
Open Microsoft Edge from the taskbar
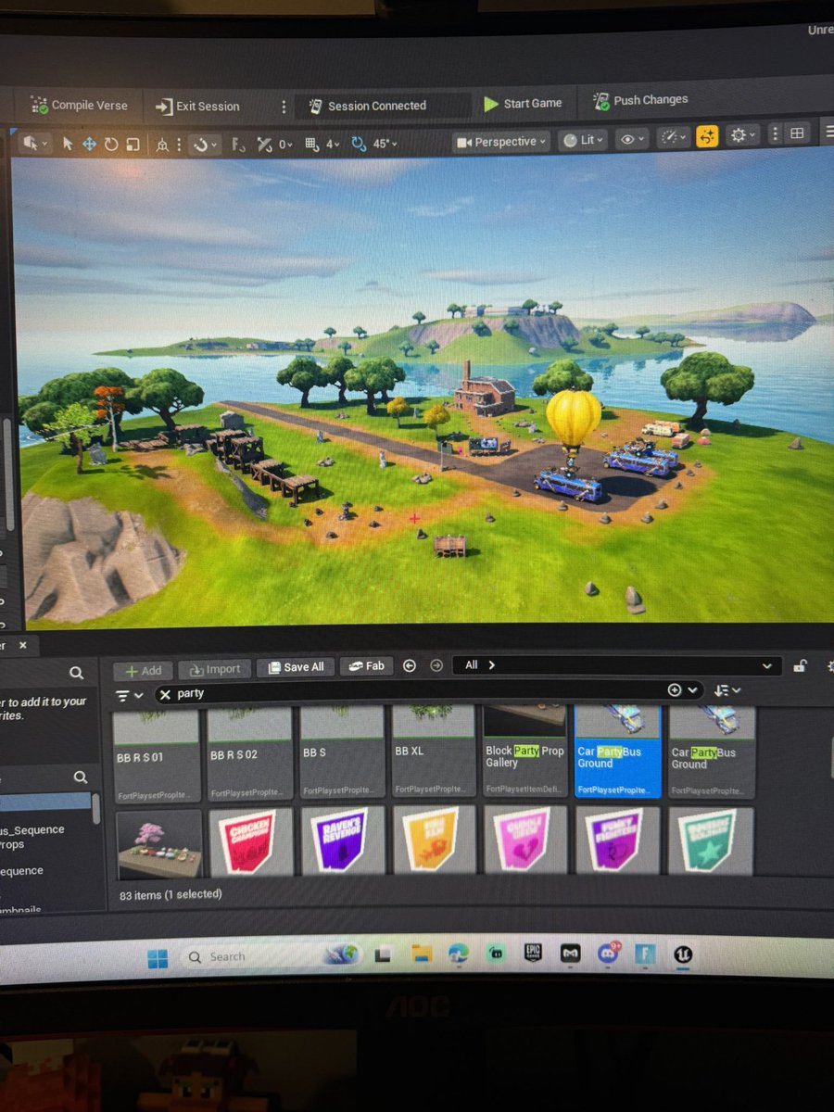[460, 954]
